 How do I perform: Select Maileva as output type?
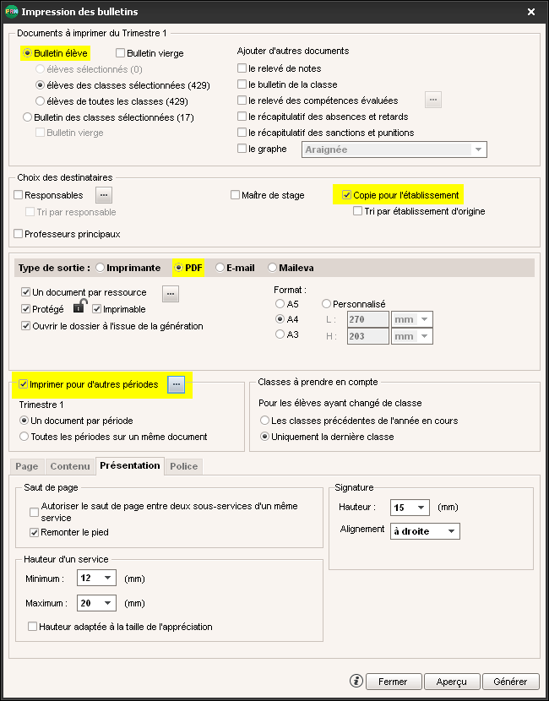point(291,268)
